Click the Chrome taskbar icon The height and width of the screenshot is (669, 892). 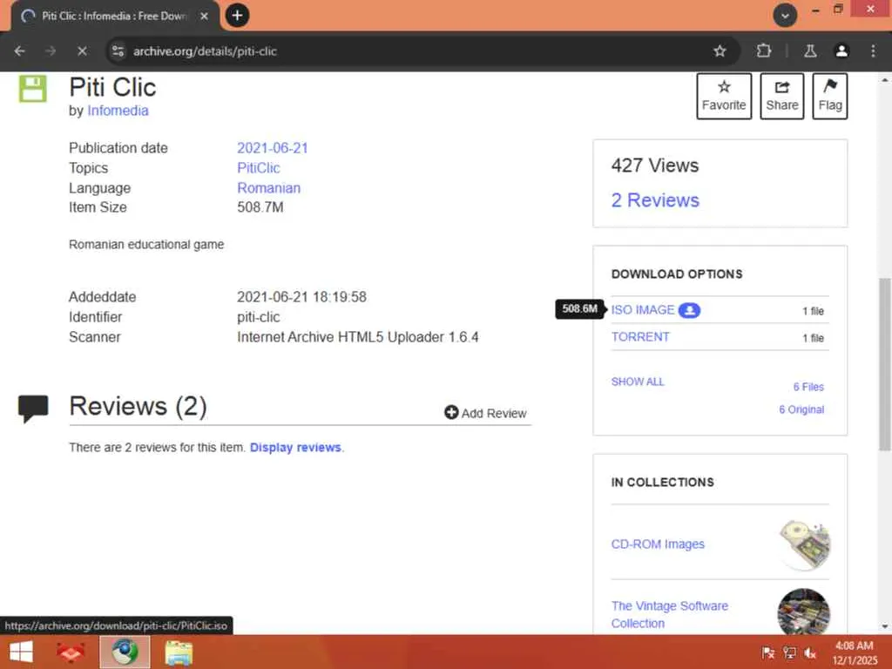pyautogui.click(x=125, y=652)
